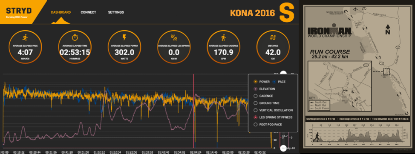
Task: Click the runner icon in Average Elapsed Pace
Action: tap(25, 37)
